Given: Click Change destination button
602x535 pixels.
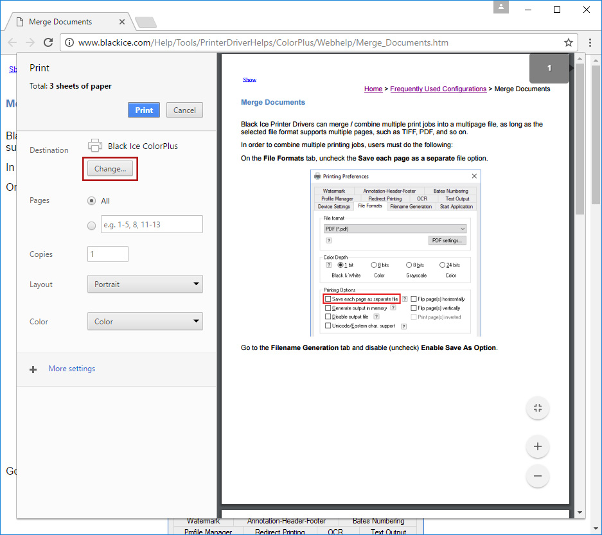Looking at the screenshot, I should coord(110,169).
